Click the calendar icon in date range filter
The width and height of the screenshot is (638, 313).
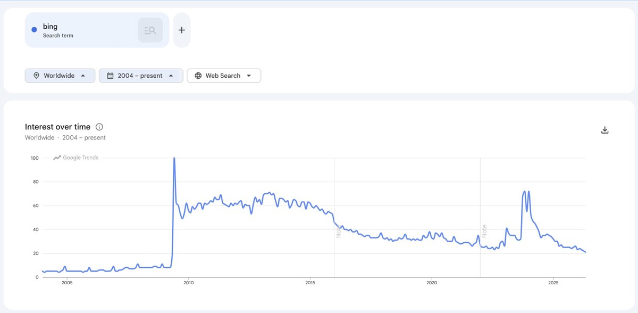click(110, 76)
